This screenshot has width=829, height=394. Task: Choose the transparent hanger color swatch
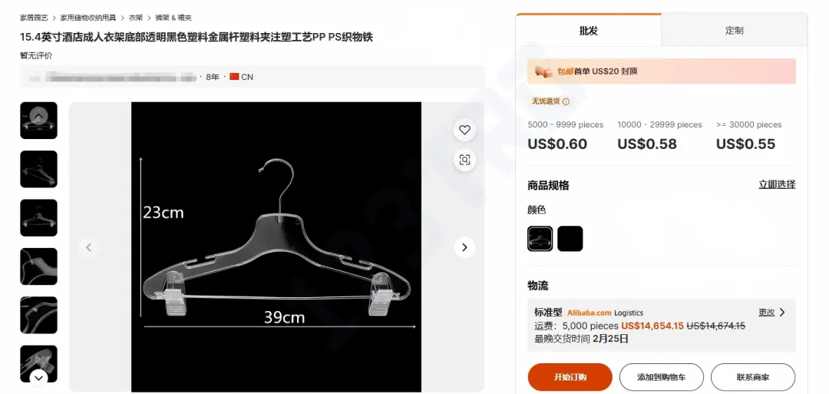(x=540, y=239)
